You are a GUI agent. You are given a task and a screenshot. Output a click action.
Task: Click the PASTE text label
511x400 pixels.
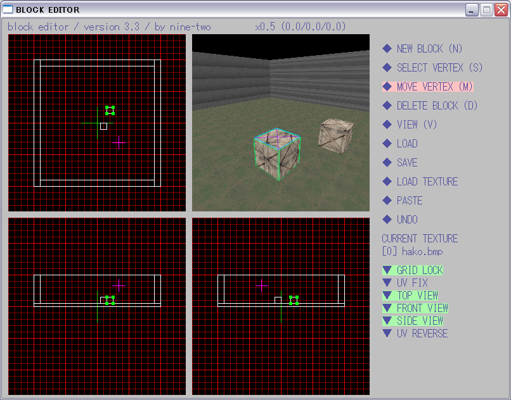[x=409, y=201]
